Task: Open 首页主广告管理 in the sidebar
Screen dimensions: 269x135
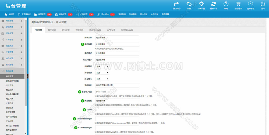Action: (12, 126)
